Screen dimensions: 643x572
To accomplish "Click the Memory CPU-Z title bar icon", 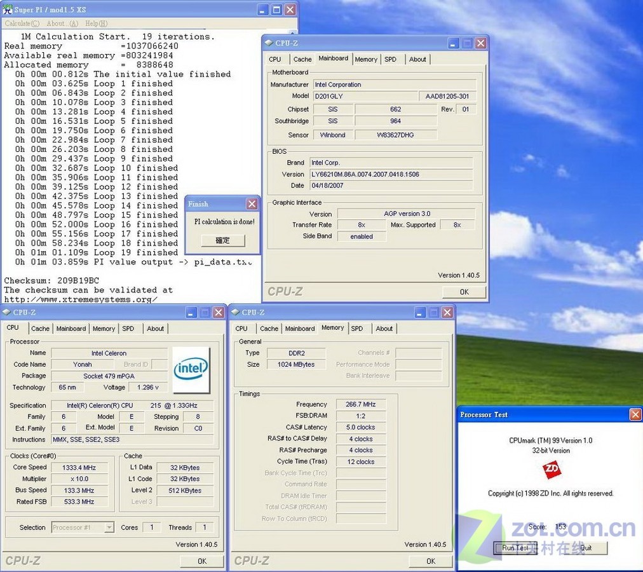I will [235, 312].
